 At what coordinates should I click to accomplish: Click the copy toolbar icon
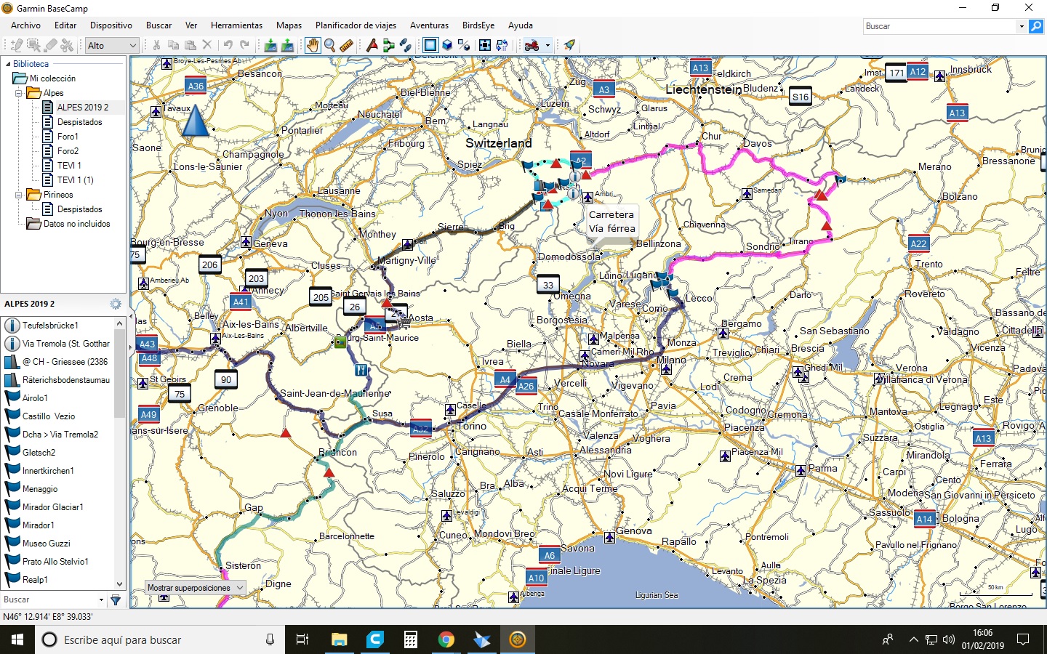click(173, 45)
